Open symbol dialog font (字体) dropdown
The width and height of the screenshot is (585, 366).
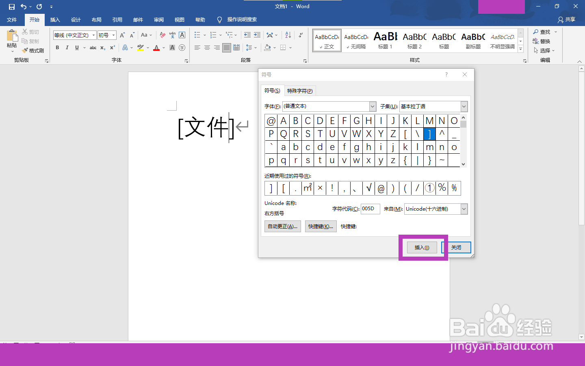pyautogui.click(x=373, y=106)
